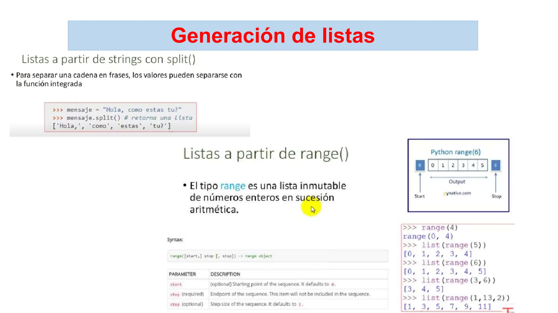Viewport: 558px width, 313px height.
Task: Click the 'Python range(6)' diagram title
Action: click(x=456, y=152)
